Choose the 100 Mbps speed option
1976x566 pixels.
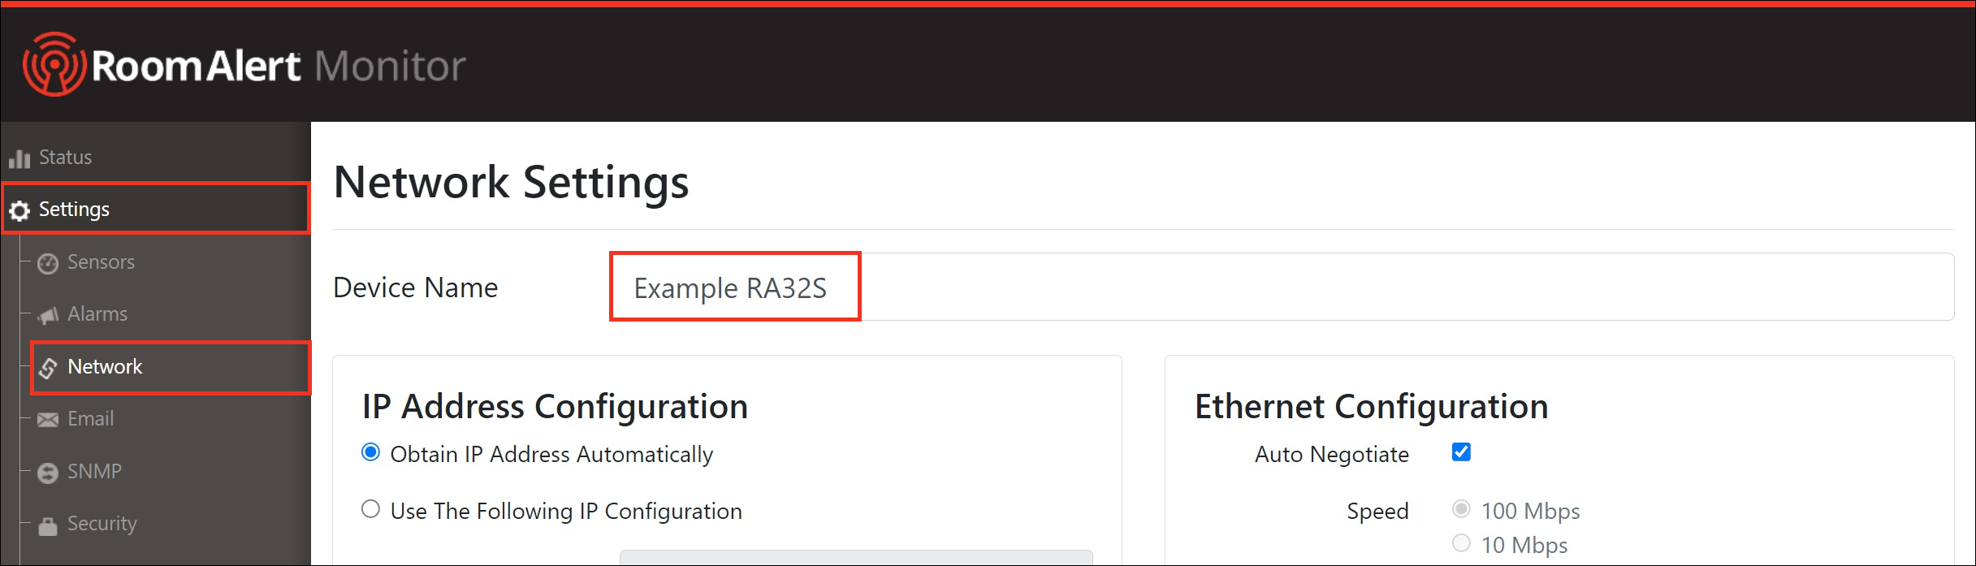tap(1461, 509)
